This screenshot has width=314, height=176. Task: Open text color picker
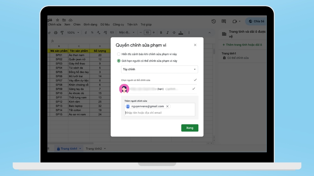pos(181,33)
